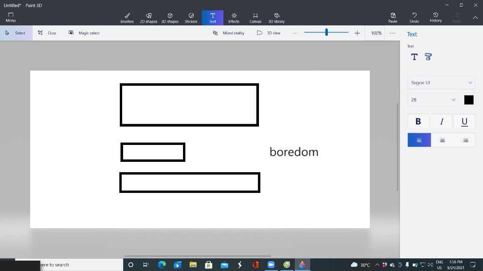Viewport: 483px width, 271px height.
Task: Open Cortana circle in taskbar
Action: tap(131, 264)
